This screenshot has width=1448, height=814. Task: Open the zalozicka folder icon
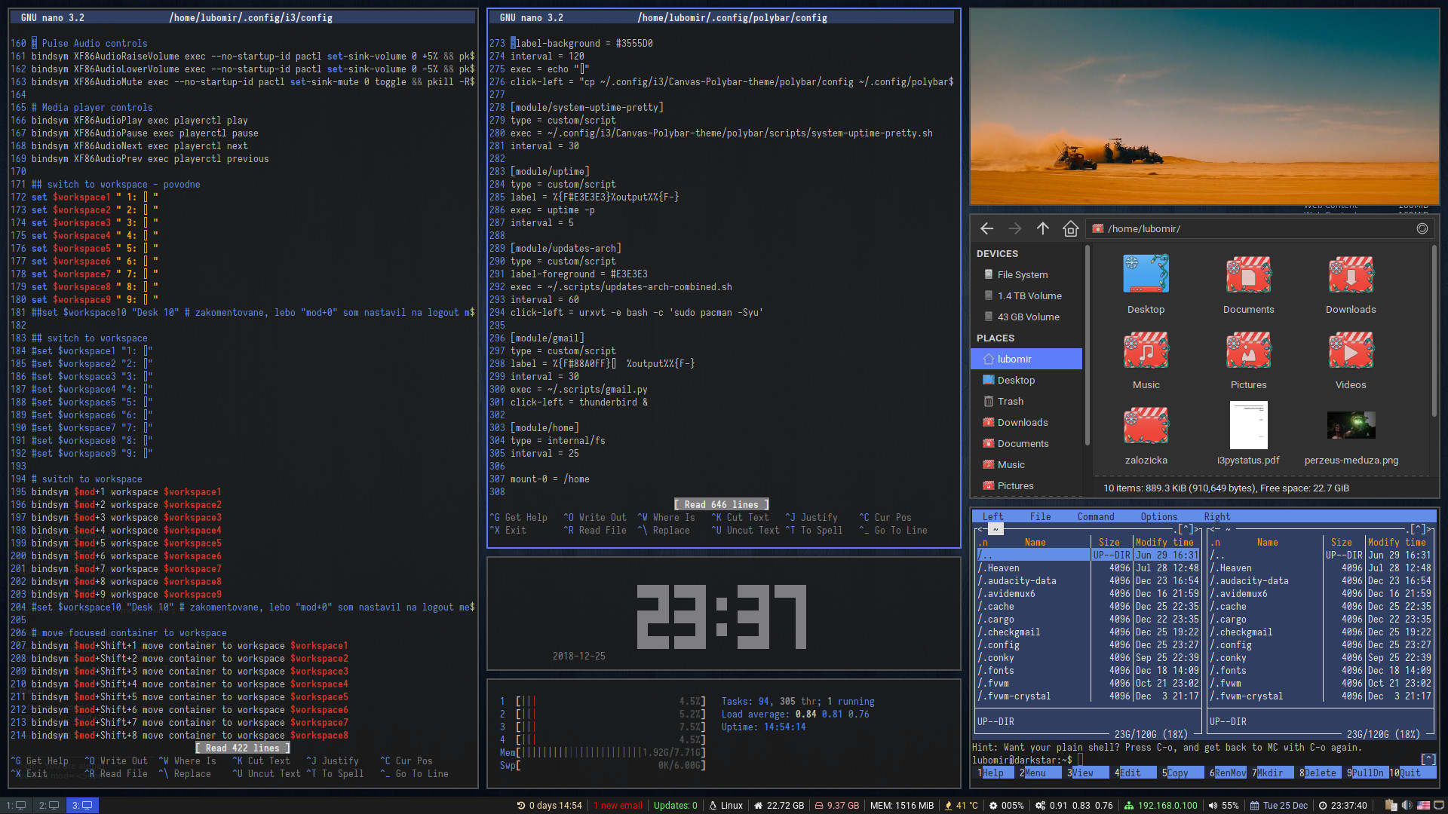1146,425
